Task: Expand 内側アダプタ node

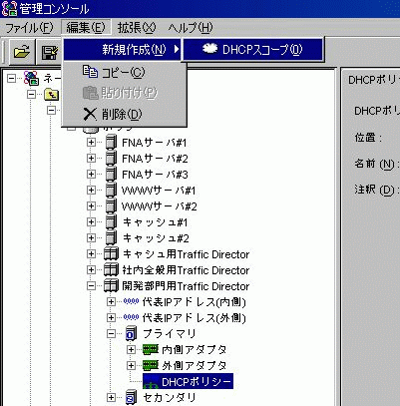Action: pos(131,350)
